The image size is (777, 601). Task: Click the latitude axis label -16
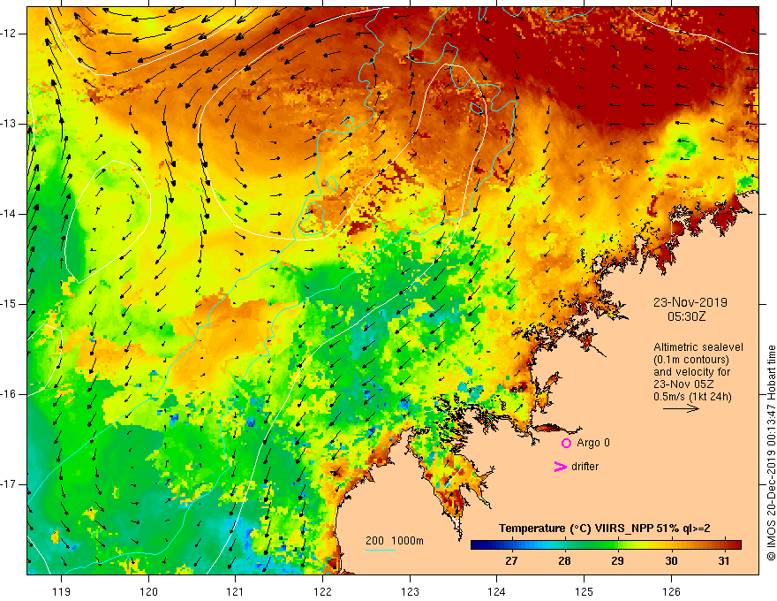pyautogui.click(x=9, y=394)
